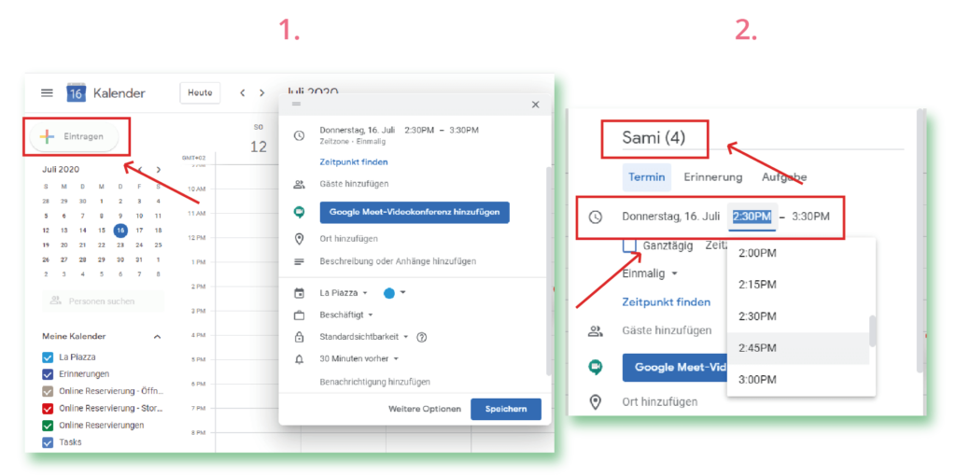This screenshot has width=956, height=476.
Task: Click the bell notification icon
Action: pos(299,359)
